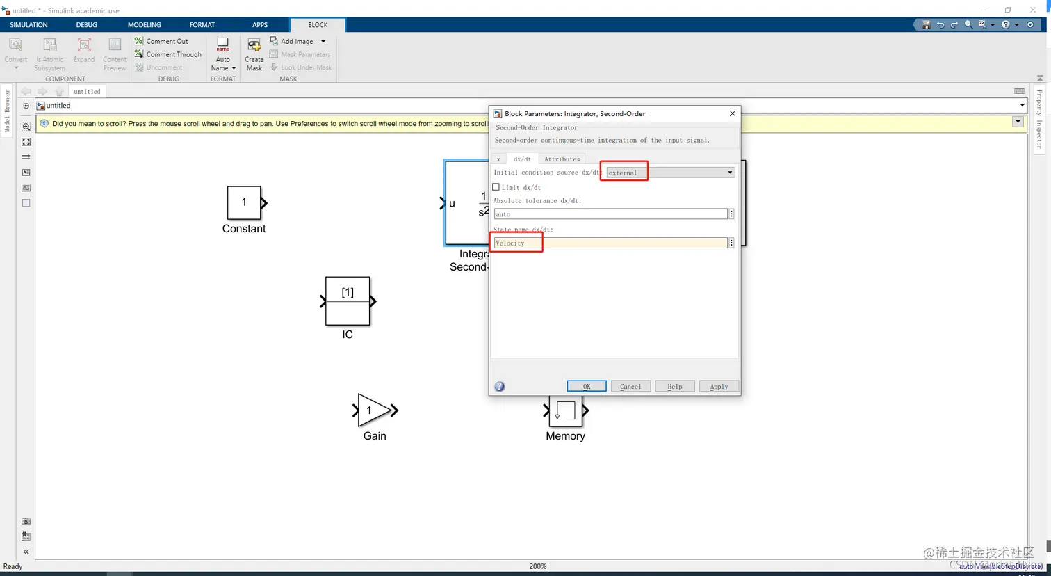Image resolution: width=1051 pixels, height=576 pixels.
Task: Close the Block Parameters dialog
Action: [732, 113]
